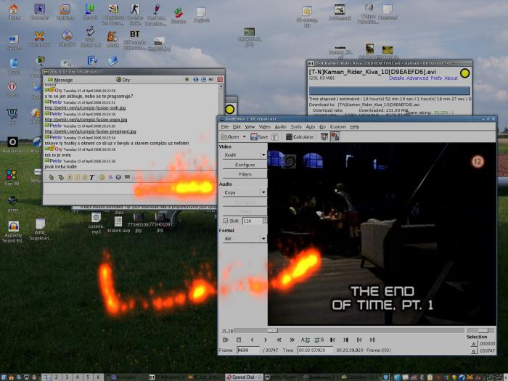
Task: Open the Tools menu in Avidemux
Action: 296,127
